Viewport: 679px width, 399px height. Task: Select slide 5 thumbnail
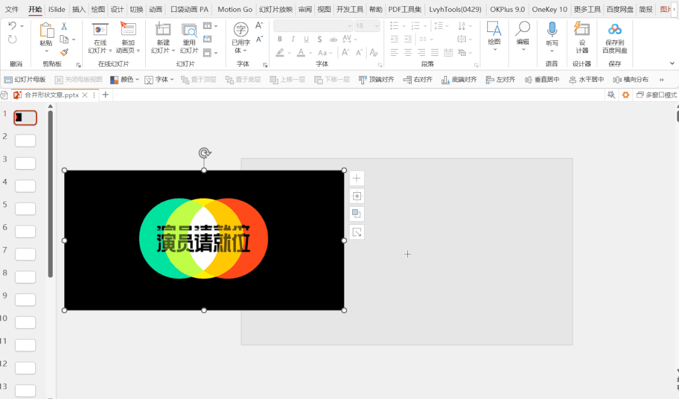click(x=25, y=209)
